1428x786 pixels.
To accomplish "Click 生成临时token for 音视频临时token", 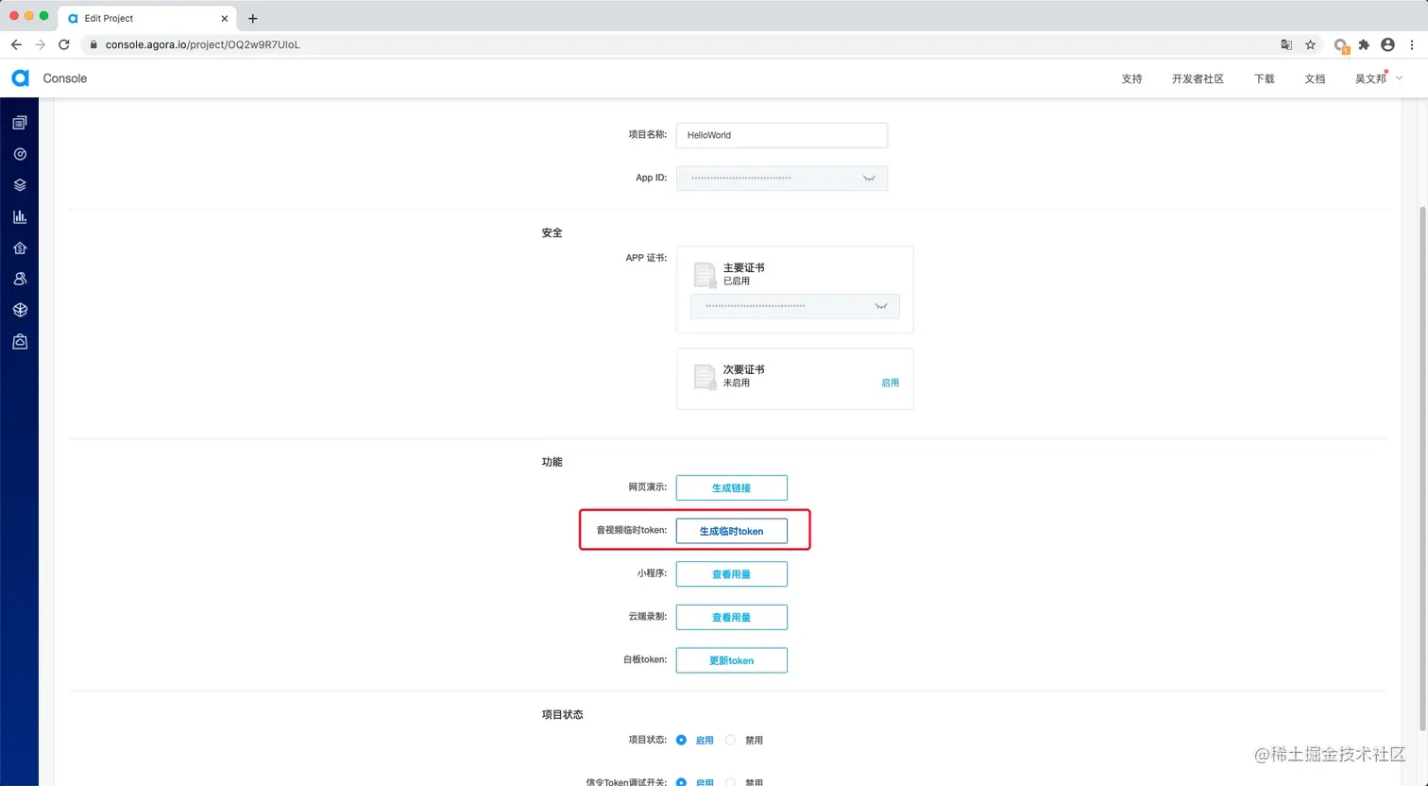I will 731,530.
